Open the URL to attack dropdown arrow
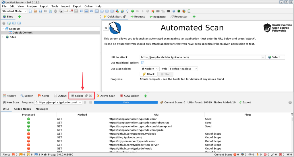Image resolution: width=294 pixels, height=157 pixels. pos(263,57)
